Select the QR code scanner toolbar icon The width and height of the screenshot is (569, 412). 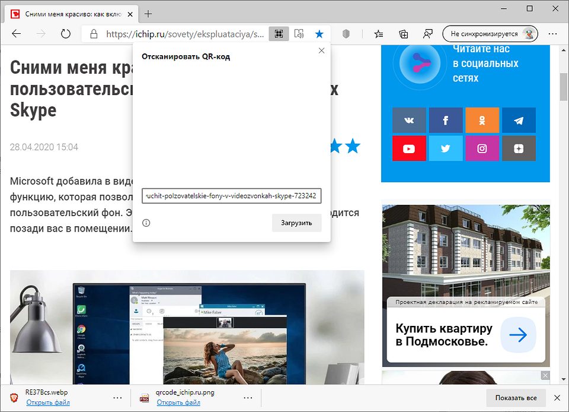point(278,34)
